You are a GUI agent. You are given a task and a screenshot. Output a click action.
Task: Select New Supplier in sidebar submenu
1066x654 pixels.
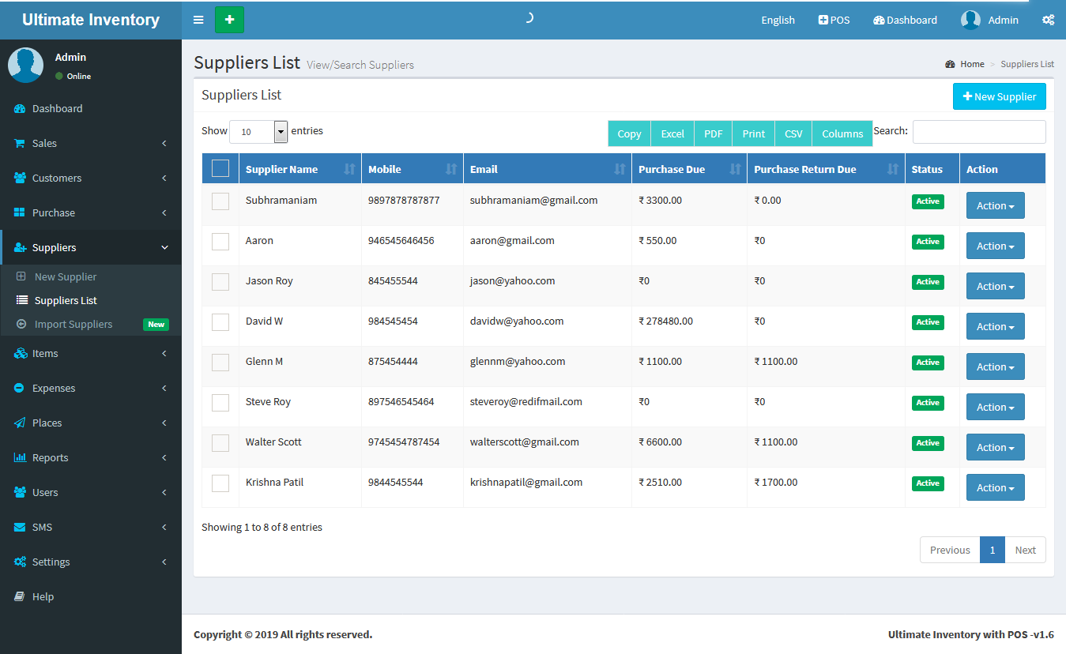(x=66, y=277)
